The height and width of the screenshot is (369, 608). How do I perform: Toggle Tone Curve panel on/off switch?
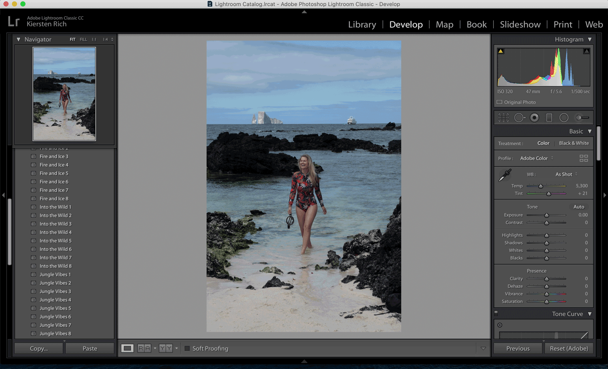[x=496, y=313]
